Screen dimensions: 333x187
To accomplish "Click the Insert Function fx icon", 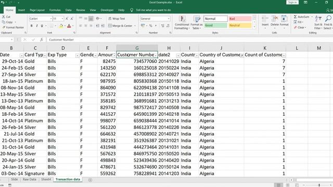I will coord(42,39).
